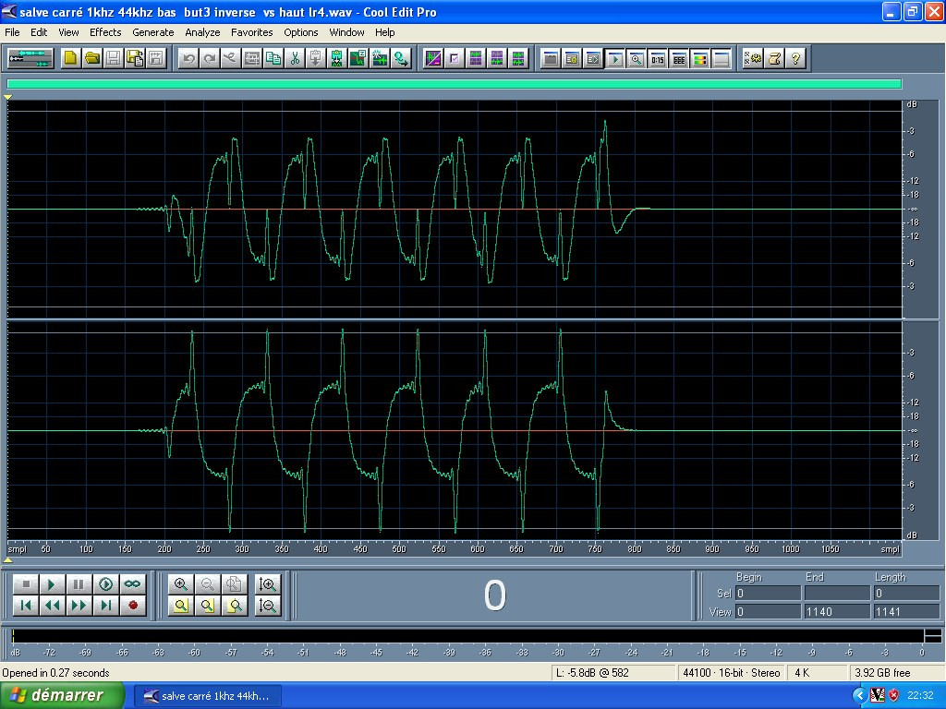
Task: Click the selection Begin value field
Action: [x=768, y=594]
